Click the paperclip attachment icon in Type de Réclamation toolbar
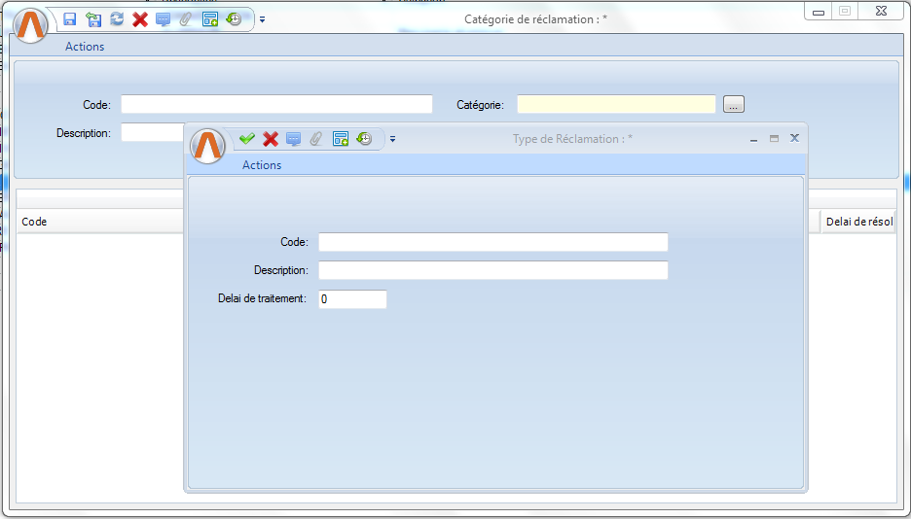 316,139
